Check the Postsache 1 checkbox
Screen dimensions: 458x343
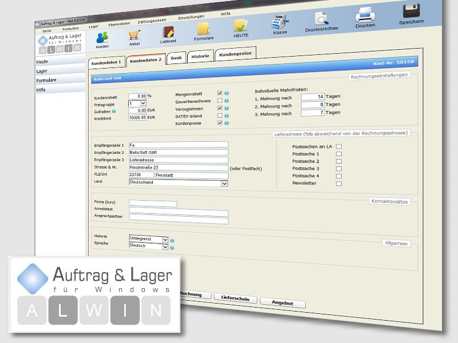point(339,154)
